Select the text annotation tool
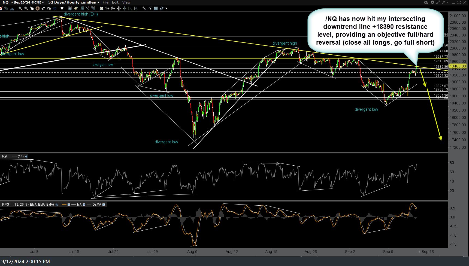The width and height of the screenshot is (469, 266). tap(156, 8)
